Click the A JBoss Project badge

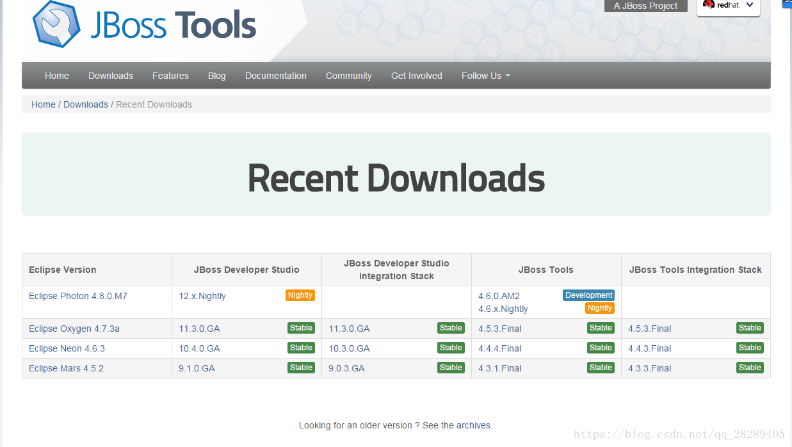[x=646, y=6]
